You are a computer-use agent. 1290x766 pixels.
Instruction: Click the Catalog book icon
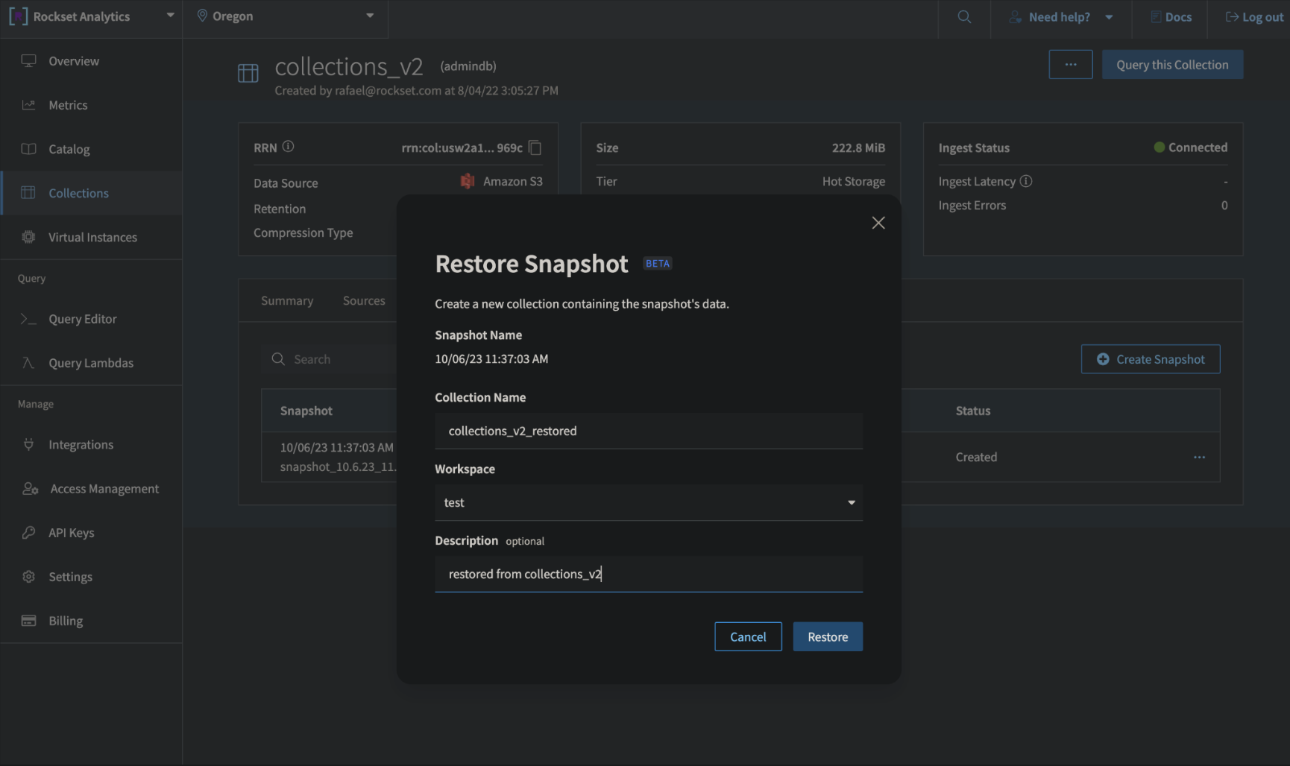pyautogui.click(x=28, y=149)
